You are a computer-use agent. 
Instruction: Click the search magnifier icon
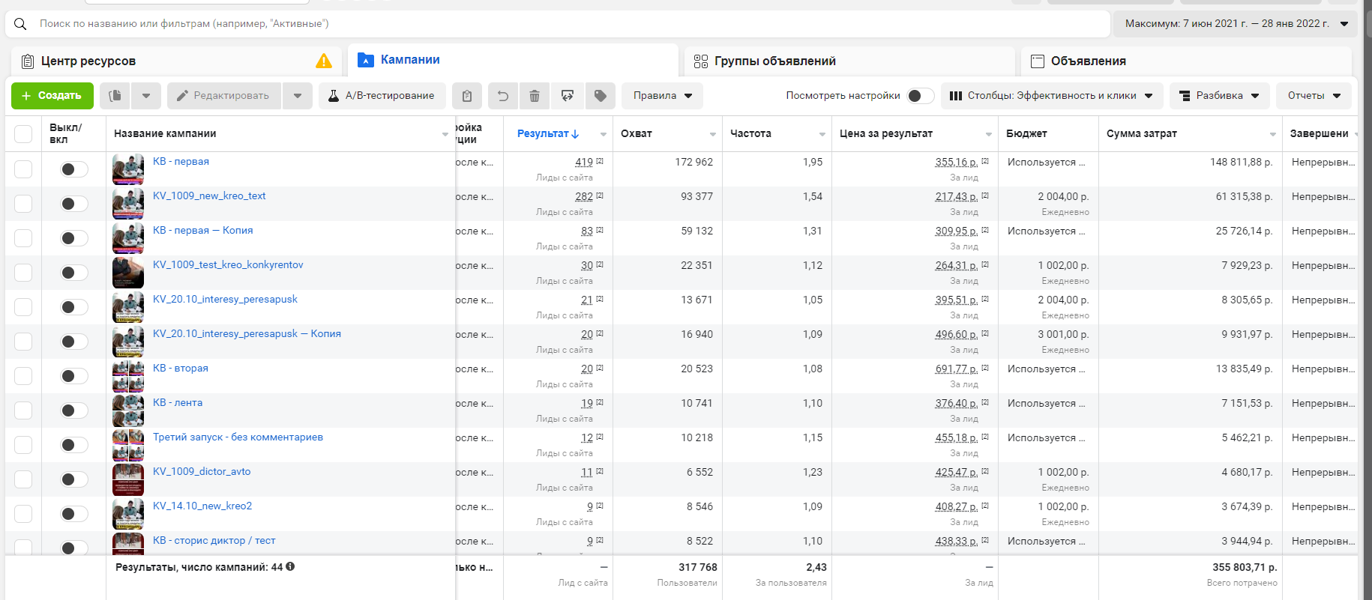point(20,24)
